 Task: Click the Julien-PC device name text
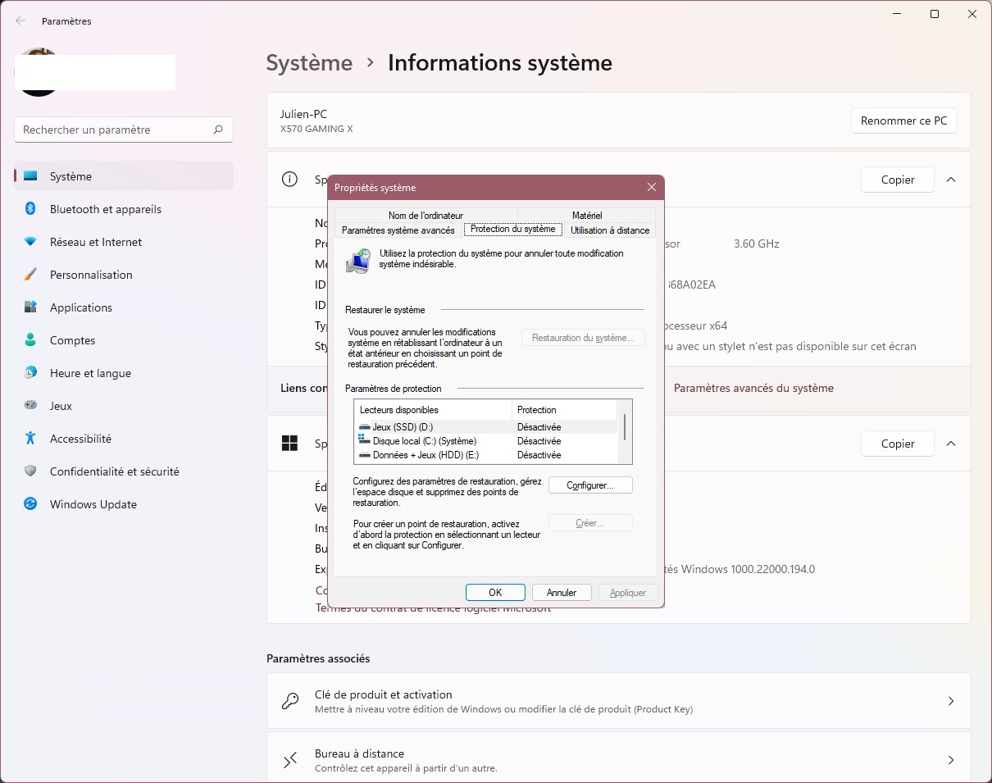(303, 114)
